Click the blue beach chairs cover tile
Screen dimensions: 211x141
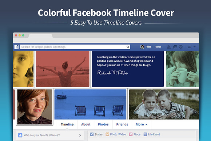click(91, 104)
